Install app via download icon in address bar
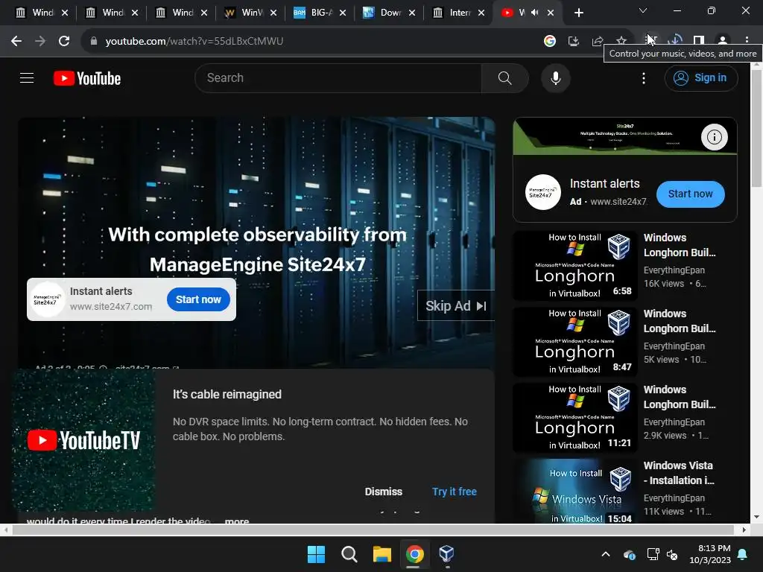The image size is (763, 572). 574,41
